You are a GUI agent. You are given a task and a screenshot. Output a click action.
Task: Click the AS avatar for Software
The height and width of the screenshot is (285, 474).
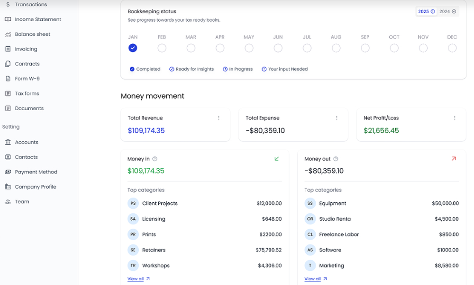coord(310,250)
